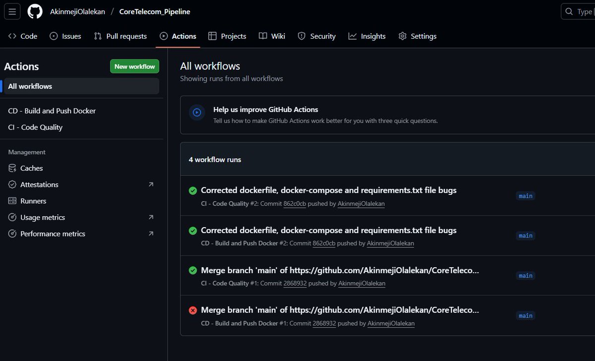Image resolution: width=595 pixels, height=361 pixels.
Task: Click the Runners server icon
Action: coord(12,201)
